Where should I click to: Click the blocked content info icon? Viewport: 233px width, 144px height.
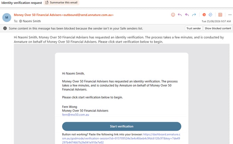click(5, 28)
